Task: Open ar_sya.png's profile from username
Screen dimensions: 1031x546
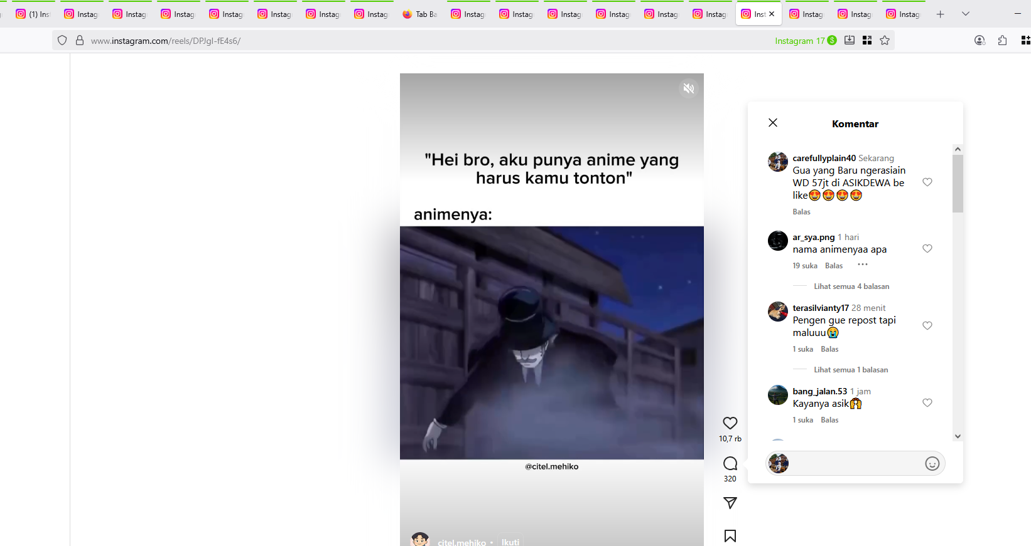Action: [x=813, y=237]
